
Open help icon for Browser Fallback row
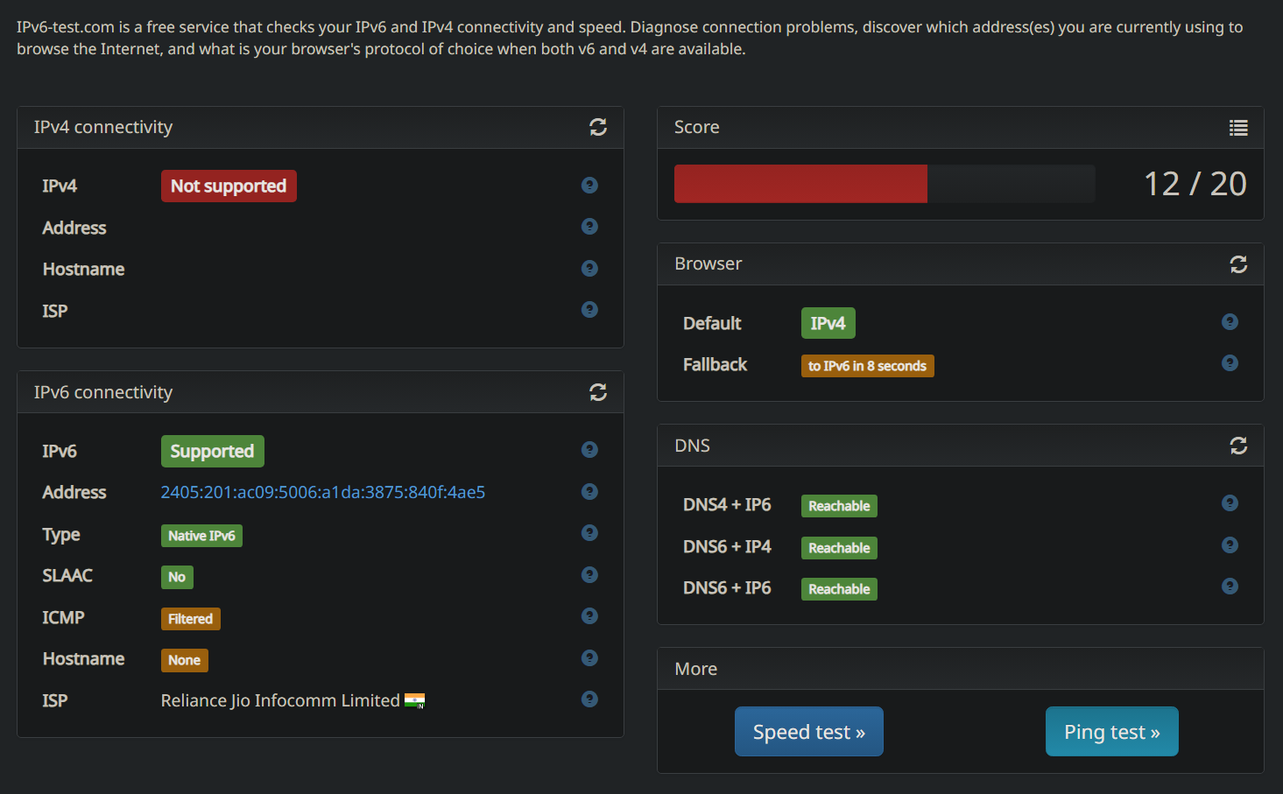(x=1230, y=362)
